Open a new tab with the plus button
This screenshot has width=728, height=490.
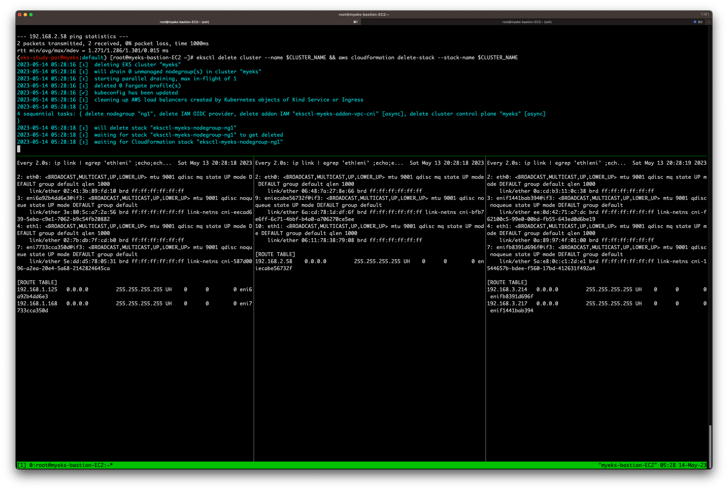(x=709, y=22)
